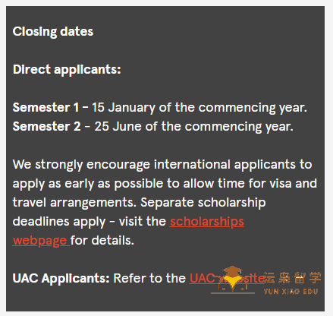Click 'deadlines apply' text

coord(59,222)
